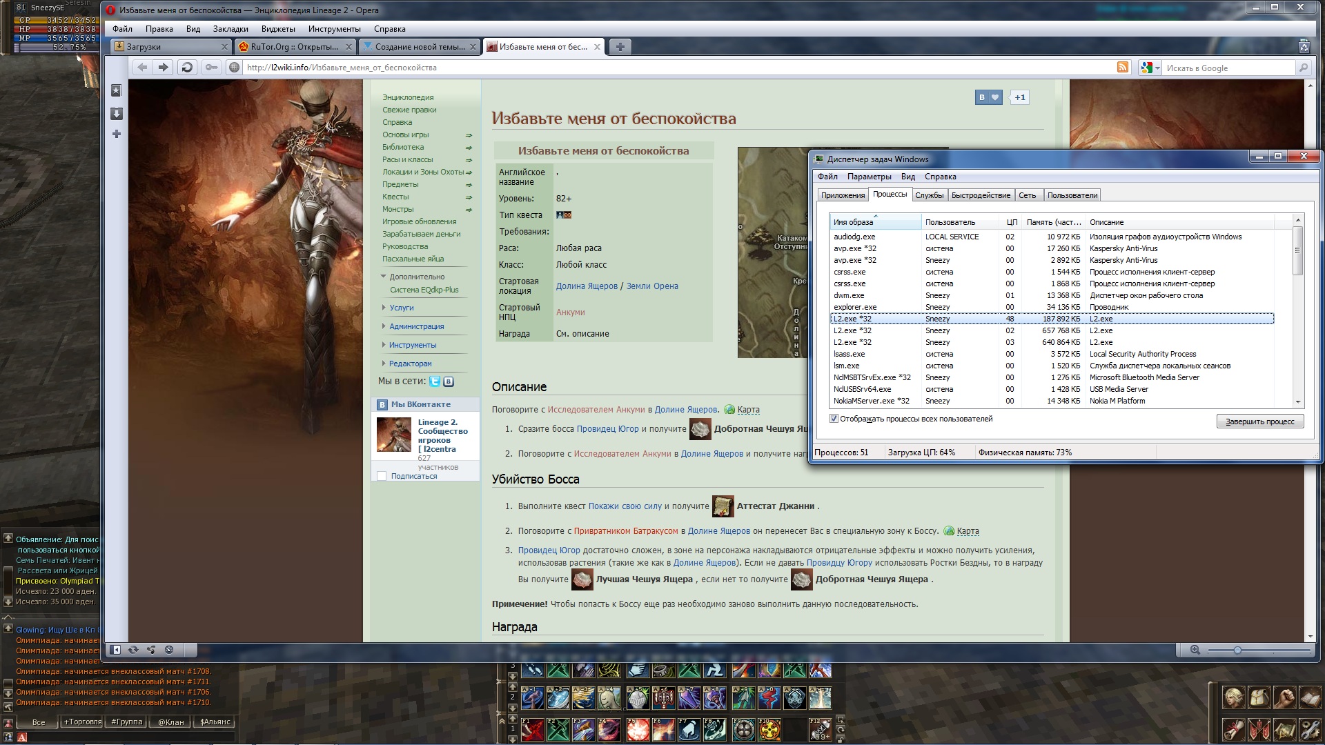Viewport: 1325px width, 745px height.
Task: Open the Twitter icon beside 'Мы в сети'
Action: (435, 381)
